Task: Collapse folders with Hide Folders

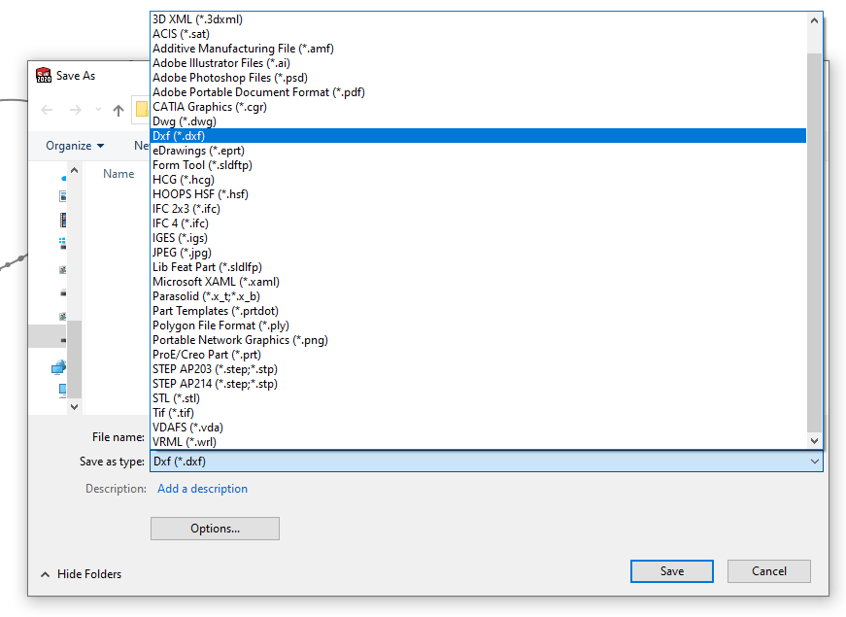Action: point(81,574)
